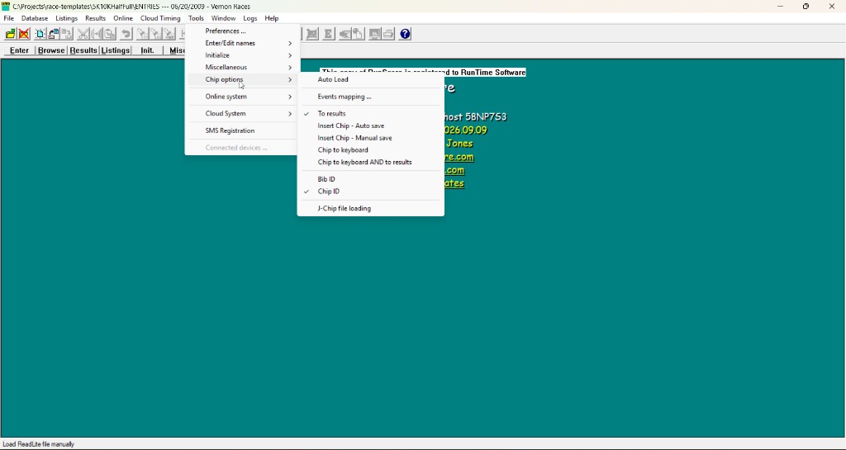Expand the Enter/Edit names submenu arrow
This screenshot has width=846, height=450.
coord(290,43)
